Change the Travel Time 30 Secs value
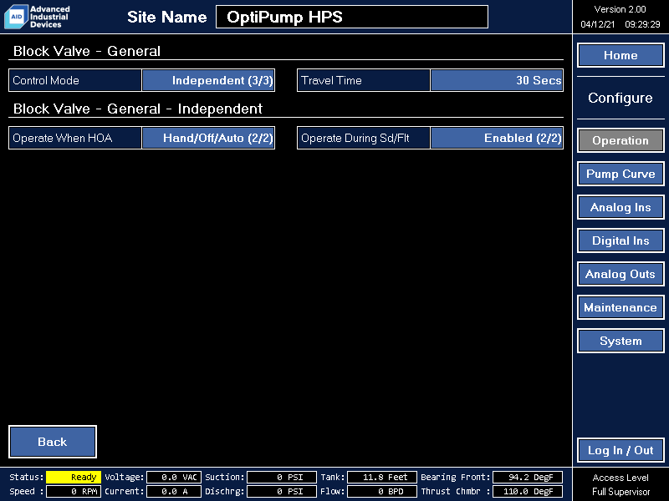Image resolution: width=669 pixels, height=501 pixels. (497, 80)
